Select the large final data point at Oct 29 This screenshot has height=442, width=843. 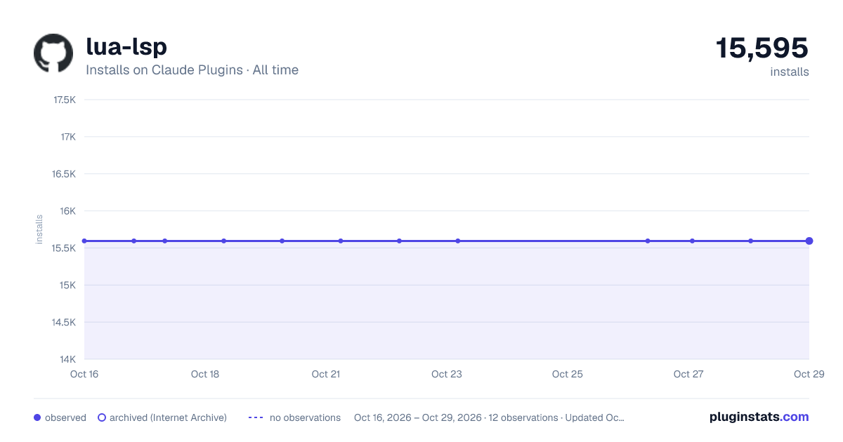tap(809, 241)
